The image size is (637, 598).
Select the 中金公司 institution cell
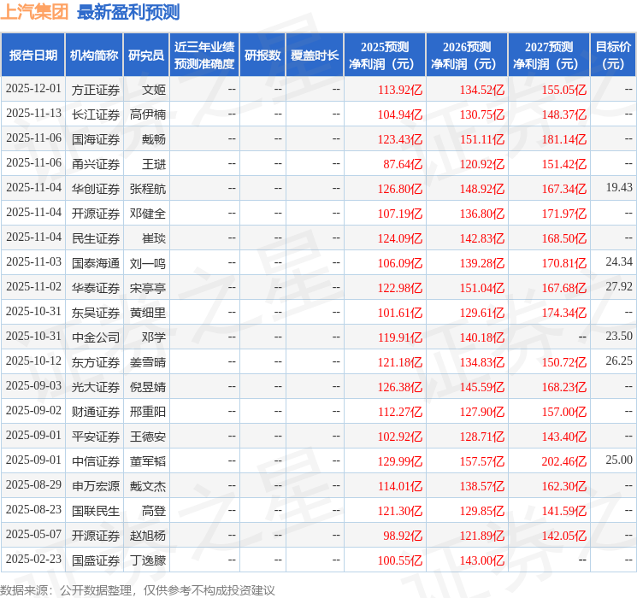coord(96,337)
